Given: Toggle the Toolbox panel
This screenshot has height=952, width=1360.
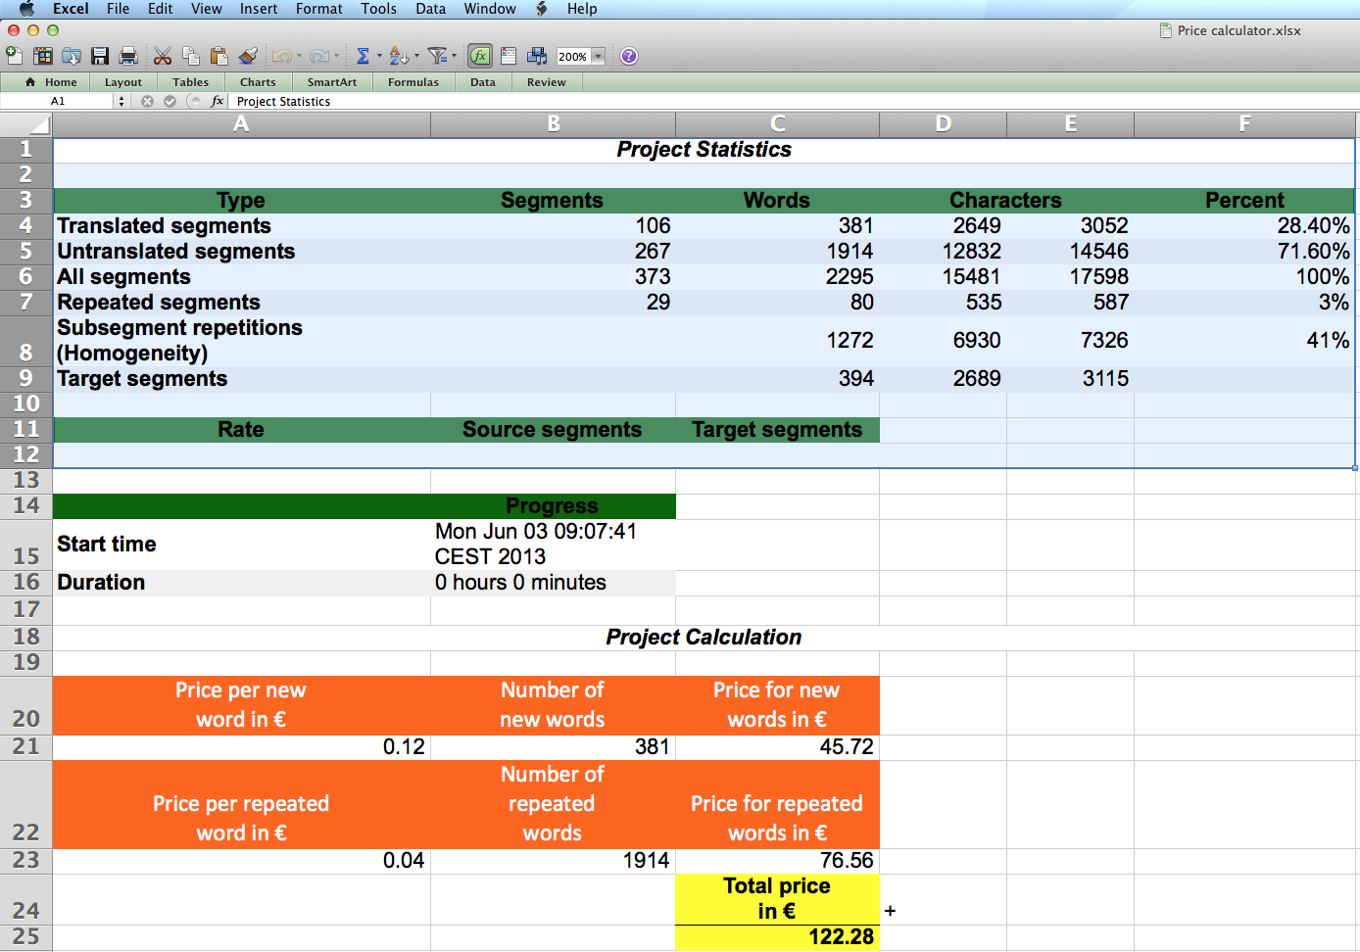Looking at the screenshot, I should pos(509,56).
